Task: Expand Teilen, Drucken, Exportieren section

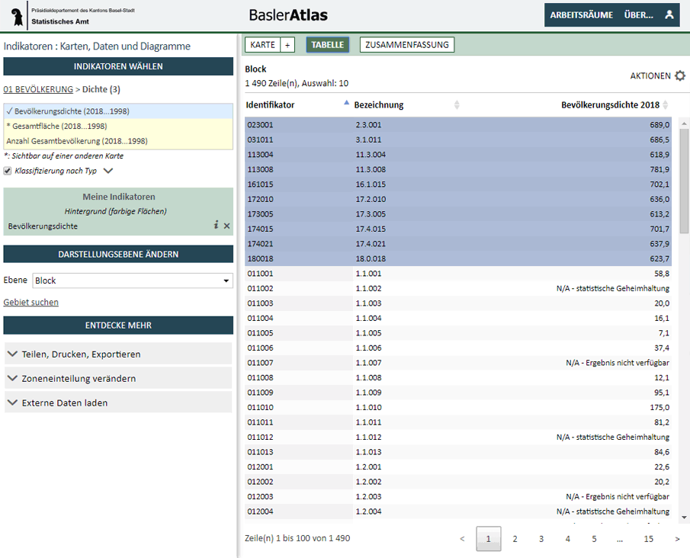Action: point(118,354)
